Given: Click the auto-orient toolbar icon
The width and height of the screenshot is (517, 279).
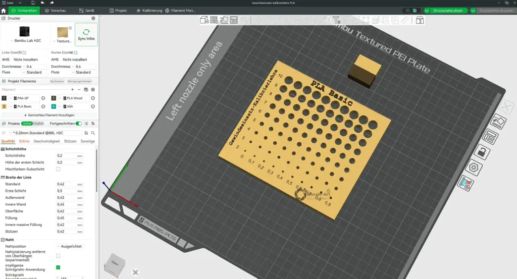Looking at the screenshot, I should tap(224, 20).
